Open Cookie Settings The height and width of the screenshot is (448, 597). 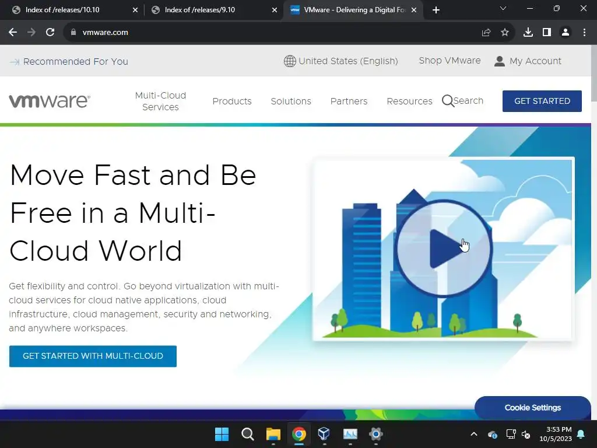click(x=532, y=408)
